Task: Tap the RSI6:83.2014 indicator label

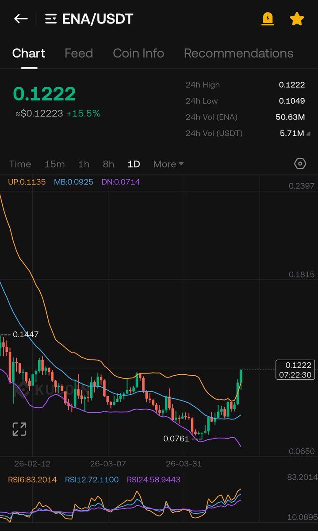Action: [x=33, y=479]
